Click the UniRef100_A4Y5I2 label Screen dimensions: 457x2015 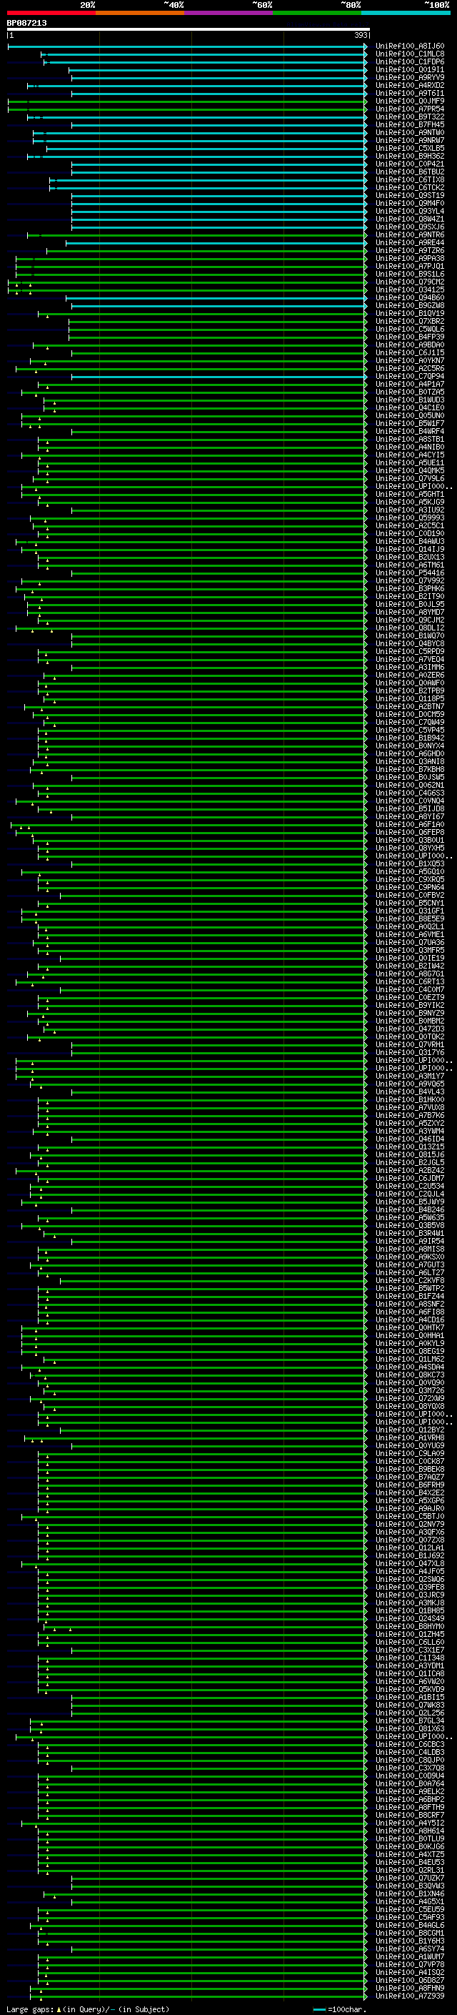point(409,1823)
